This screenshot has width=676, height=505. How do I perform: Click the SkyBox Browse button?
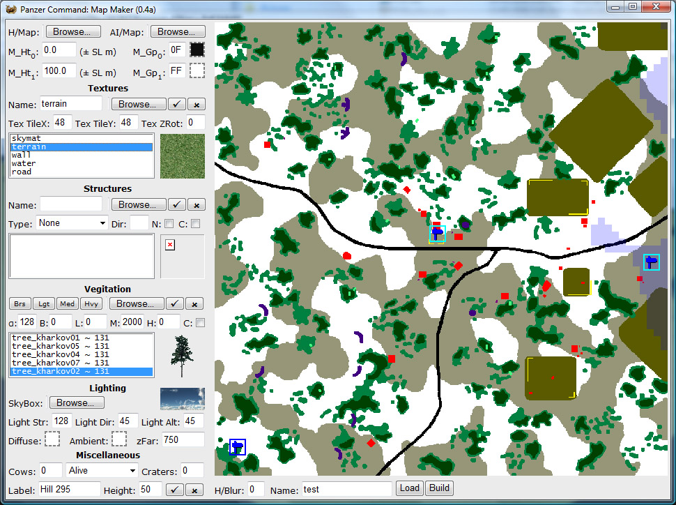point(77,402)
